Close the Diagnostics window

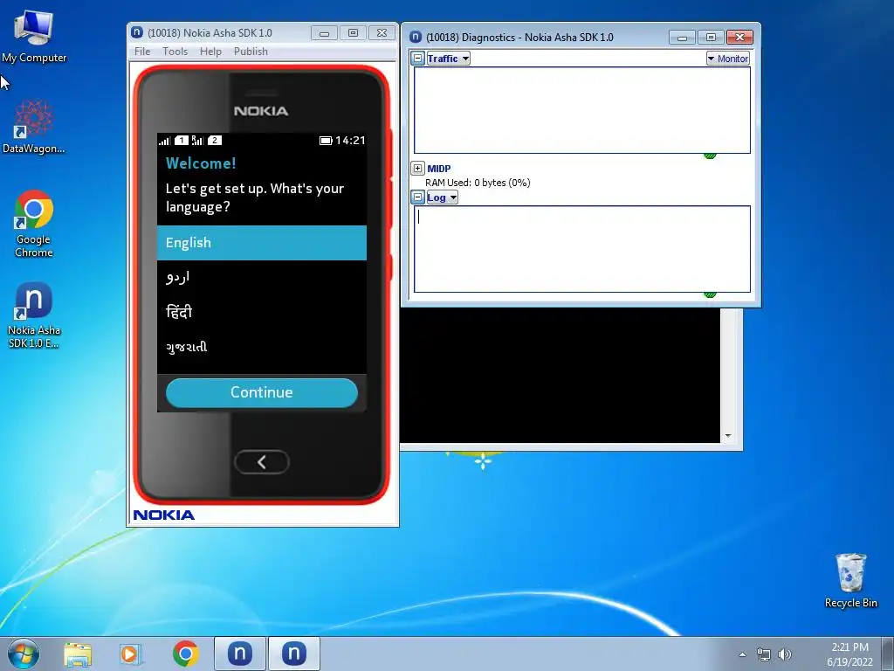(740, 37)
